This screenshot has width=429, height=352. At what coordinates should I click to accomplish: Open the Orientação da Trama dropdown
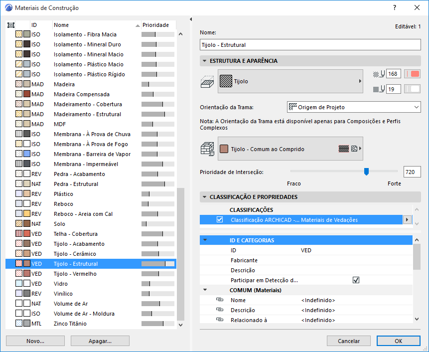(354, 107)
